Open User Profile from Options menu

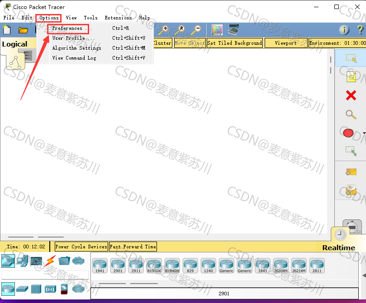point(95,38)
